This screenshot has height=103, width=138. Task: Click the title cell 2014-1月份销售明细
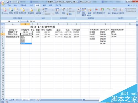(43, 27)
